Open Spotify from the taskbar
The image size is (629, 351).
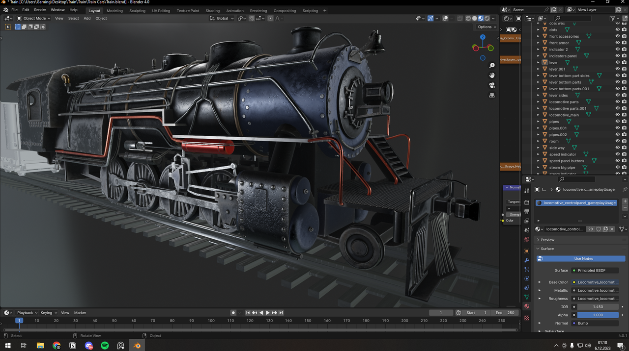point(105,346)
